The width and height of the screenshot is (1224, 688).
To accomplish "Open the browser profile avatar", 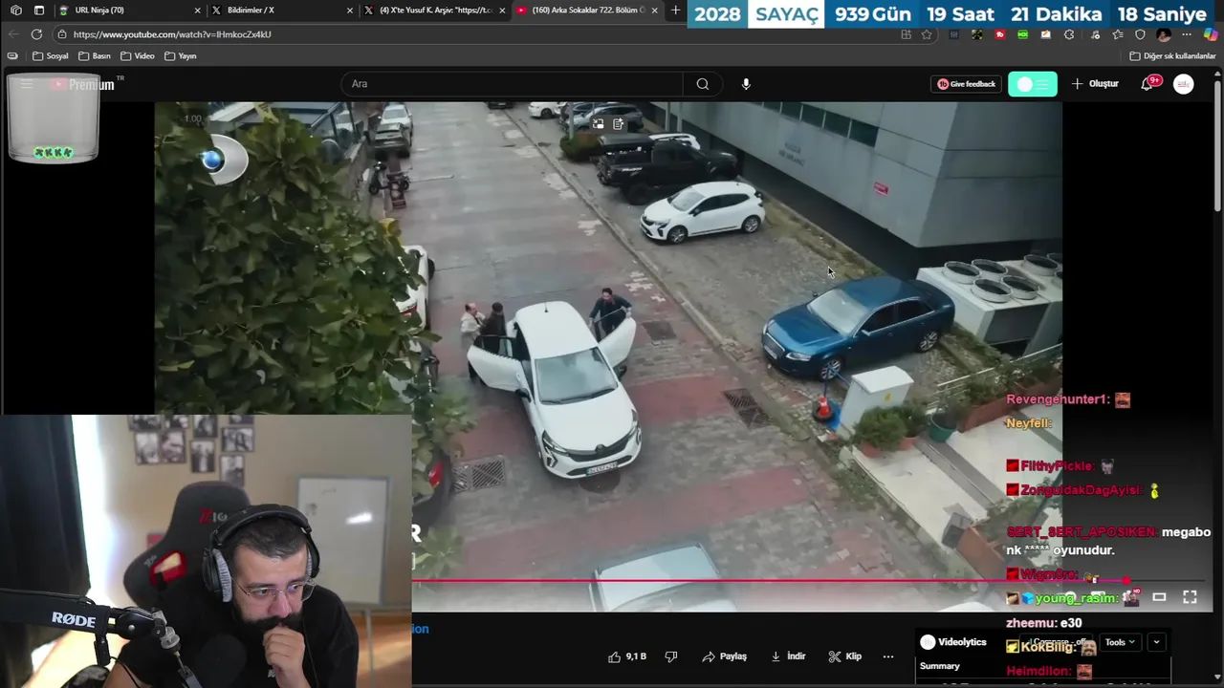I will click(x=1164, y=34).
